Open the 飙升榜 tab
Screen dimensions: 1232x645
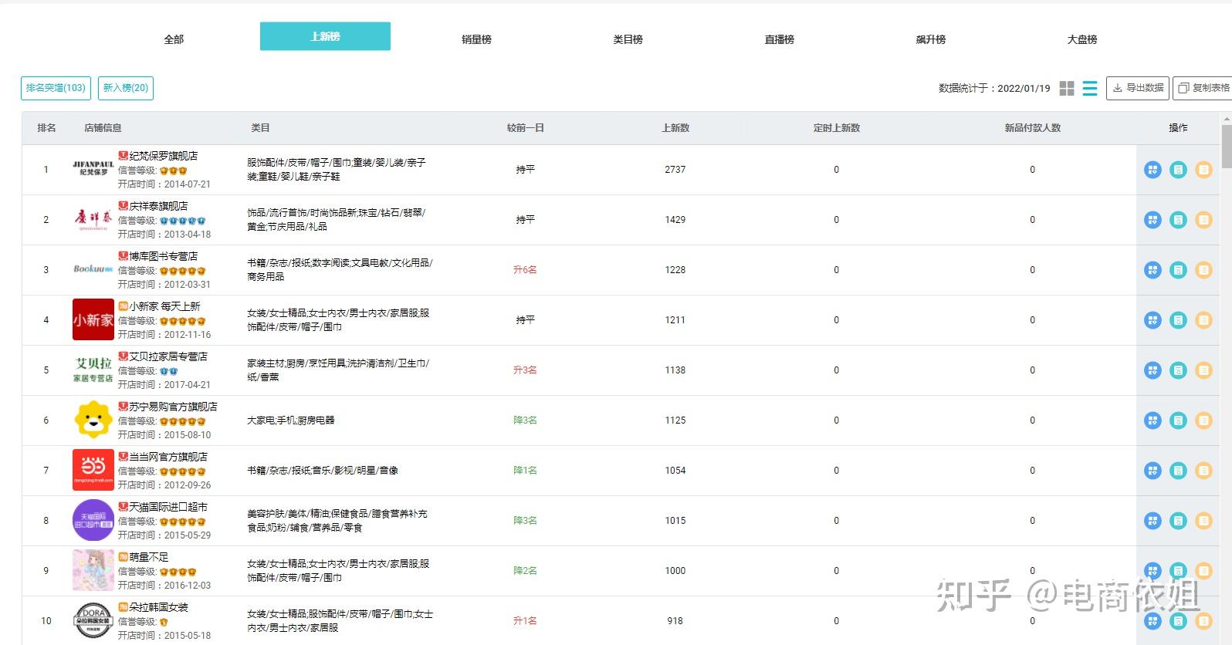pyautogui.click(x=930, y=39)
